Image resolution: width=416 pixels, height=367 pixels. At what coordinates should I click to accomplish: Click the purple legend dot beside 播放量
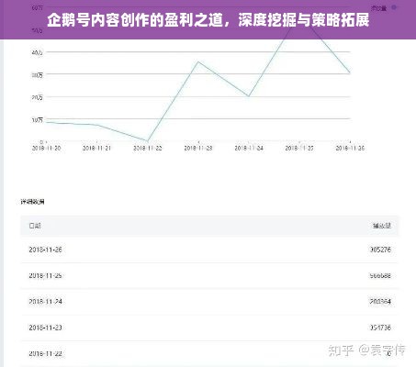(394, 7)
